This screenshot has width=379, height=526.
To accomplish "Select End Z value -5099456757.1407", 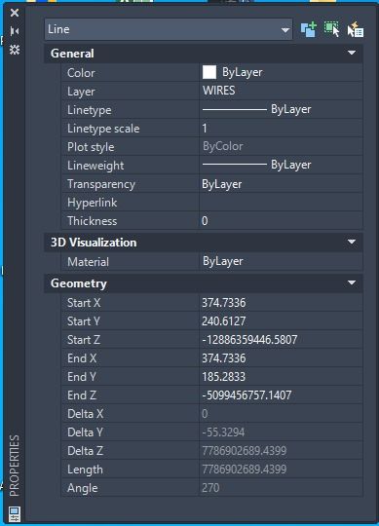I will click(246, 395).
